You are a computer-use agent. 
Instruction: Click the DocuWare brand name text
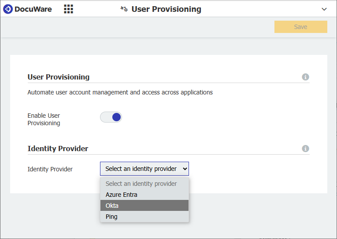34,9
